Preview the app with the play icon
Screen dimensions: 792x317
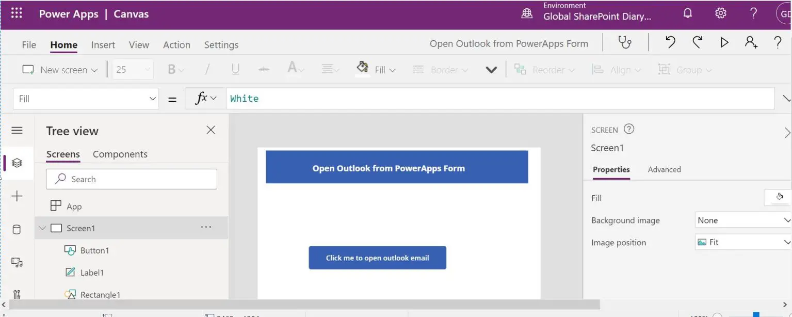724,43
